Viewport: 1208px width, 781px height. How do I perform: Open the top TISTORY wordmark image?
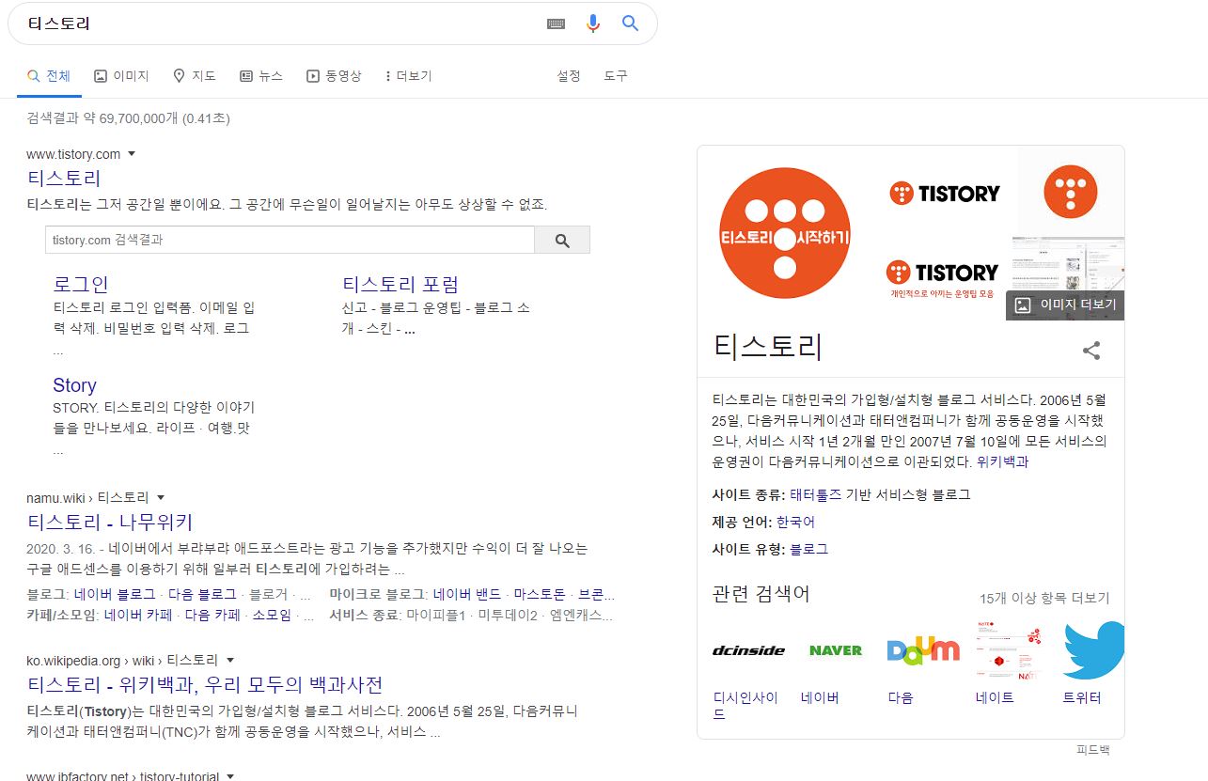945,194
